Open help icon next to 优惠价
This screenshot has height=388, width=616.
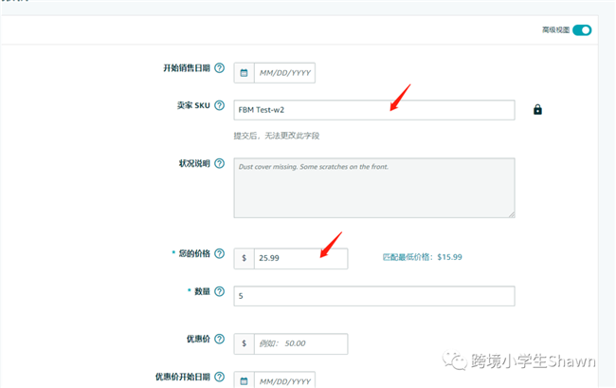pyautogui.click(x=220, y=339)
